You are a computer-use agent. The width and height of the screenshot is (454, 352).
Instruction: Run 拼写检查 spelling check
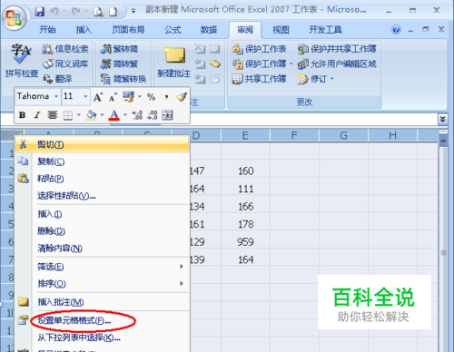click(x=21, y=61)
